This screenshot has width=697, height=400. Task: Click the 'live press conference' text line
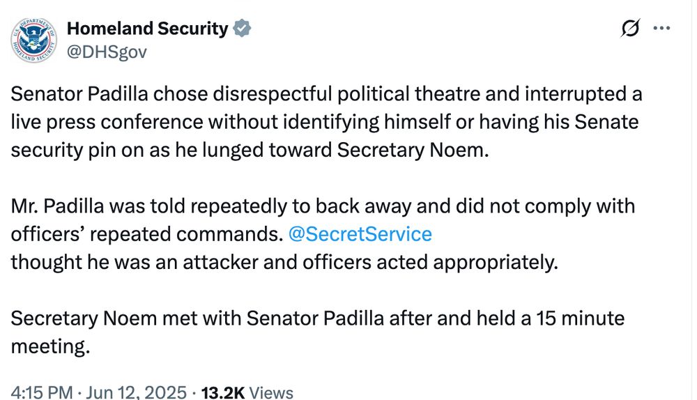tap(325, 122)
